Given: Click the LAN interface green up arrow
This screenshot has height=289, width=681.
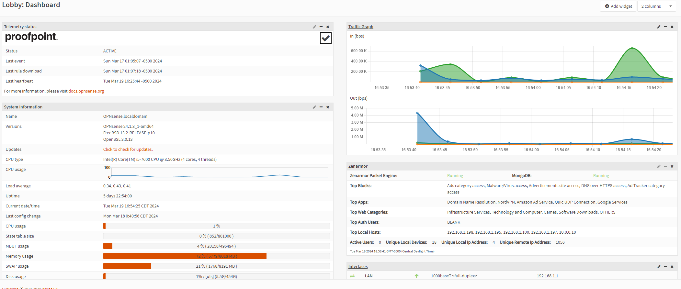Looking at the screenshot, I should pyautogui.click(x=416, y=276).
